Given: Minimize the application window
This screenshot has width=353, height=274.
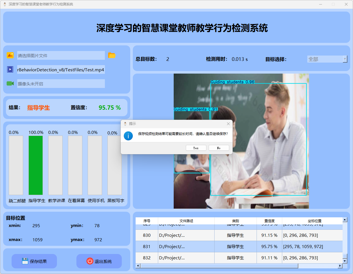Looking at the screenshot, I should pos(321,4).
